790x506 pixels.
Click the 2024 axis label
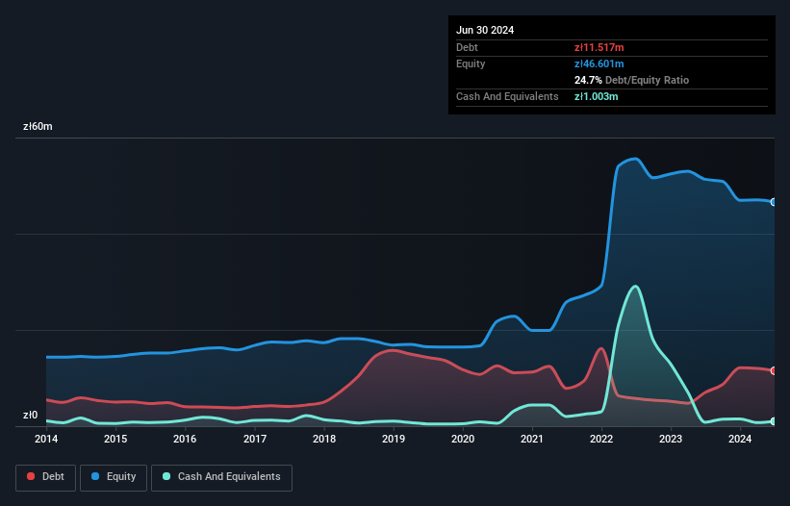[740, 439]
